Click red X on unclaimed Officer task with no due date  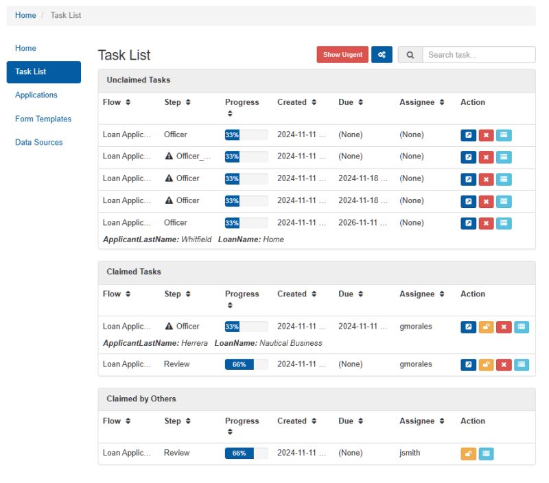coord(486,135)
